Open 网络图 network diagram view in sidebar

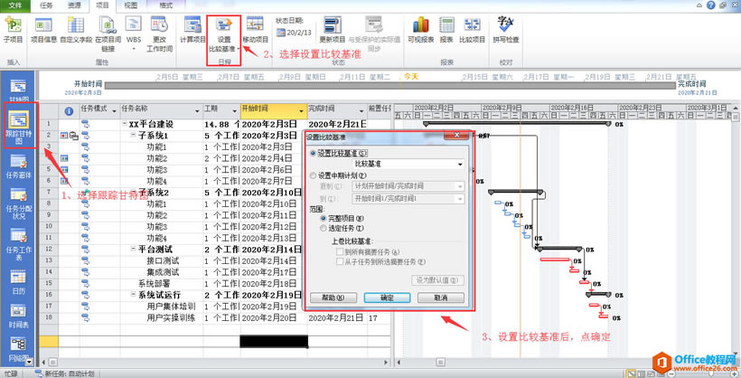point(19,349)
